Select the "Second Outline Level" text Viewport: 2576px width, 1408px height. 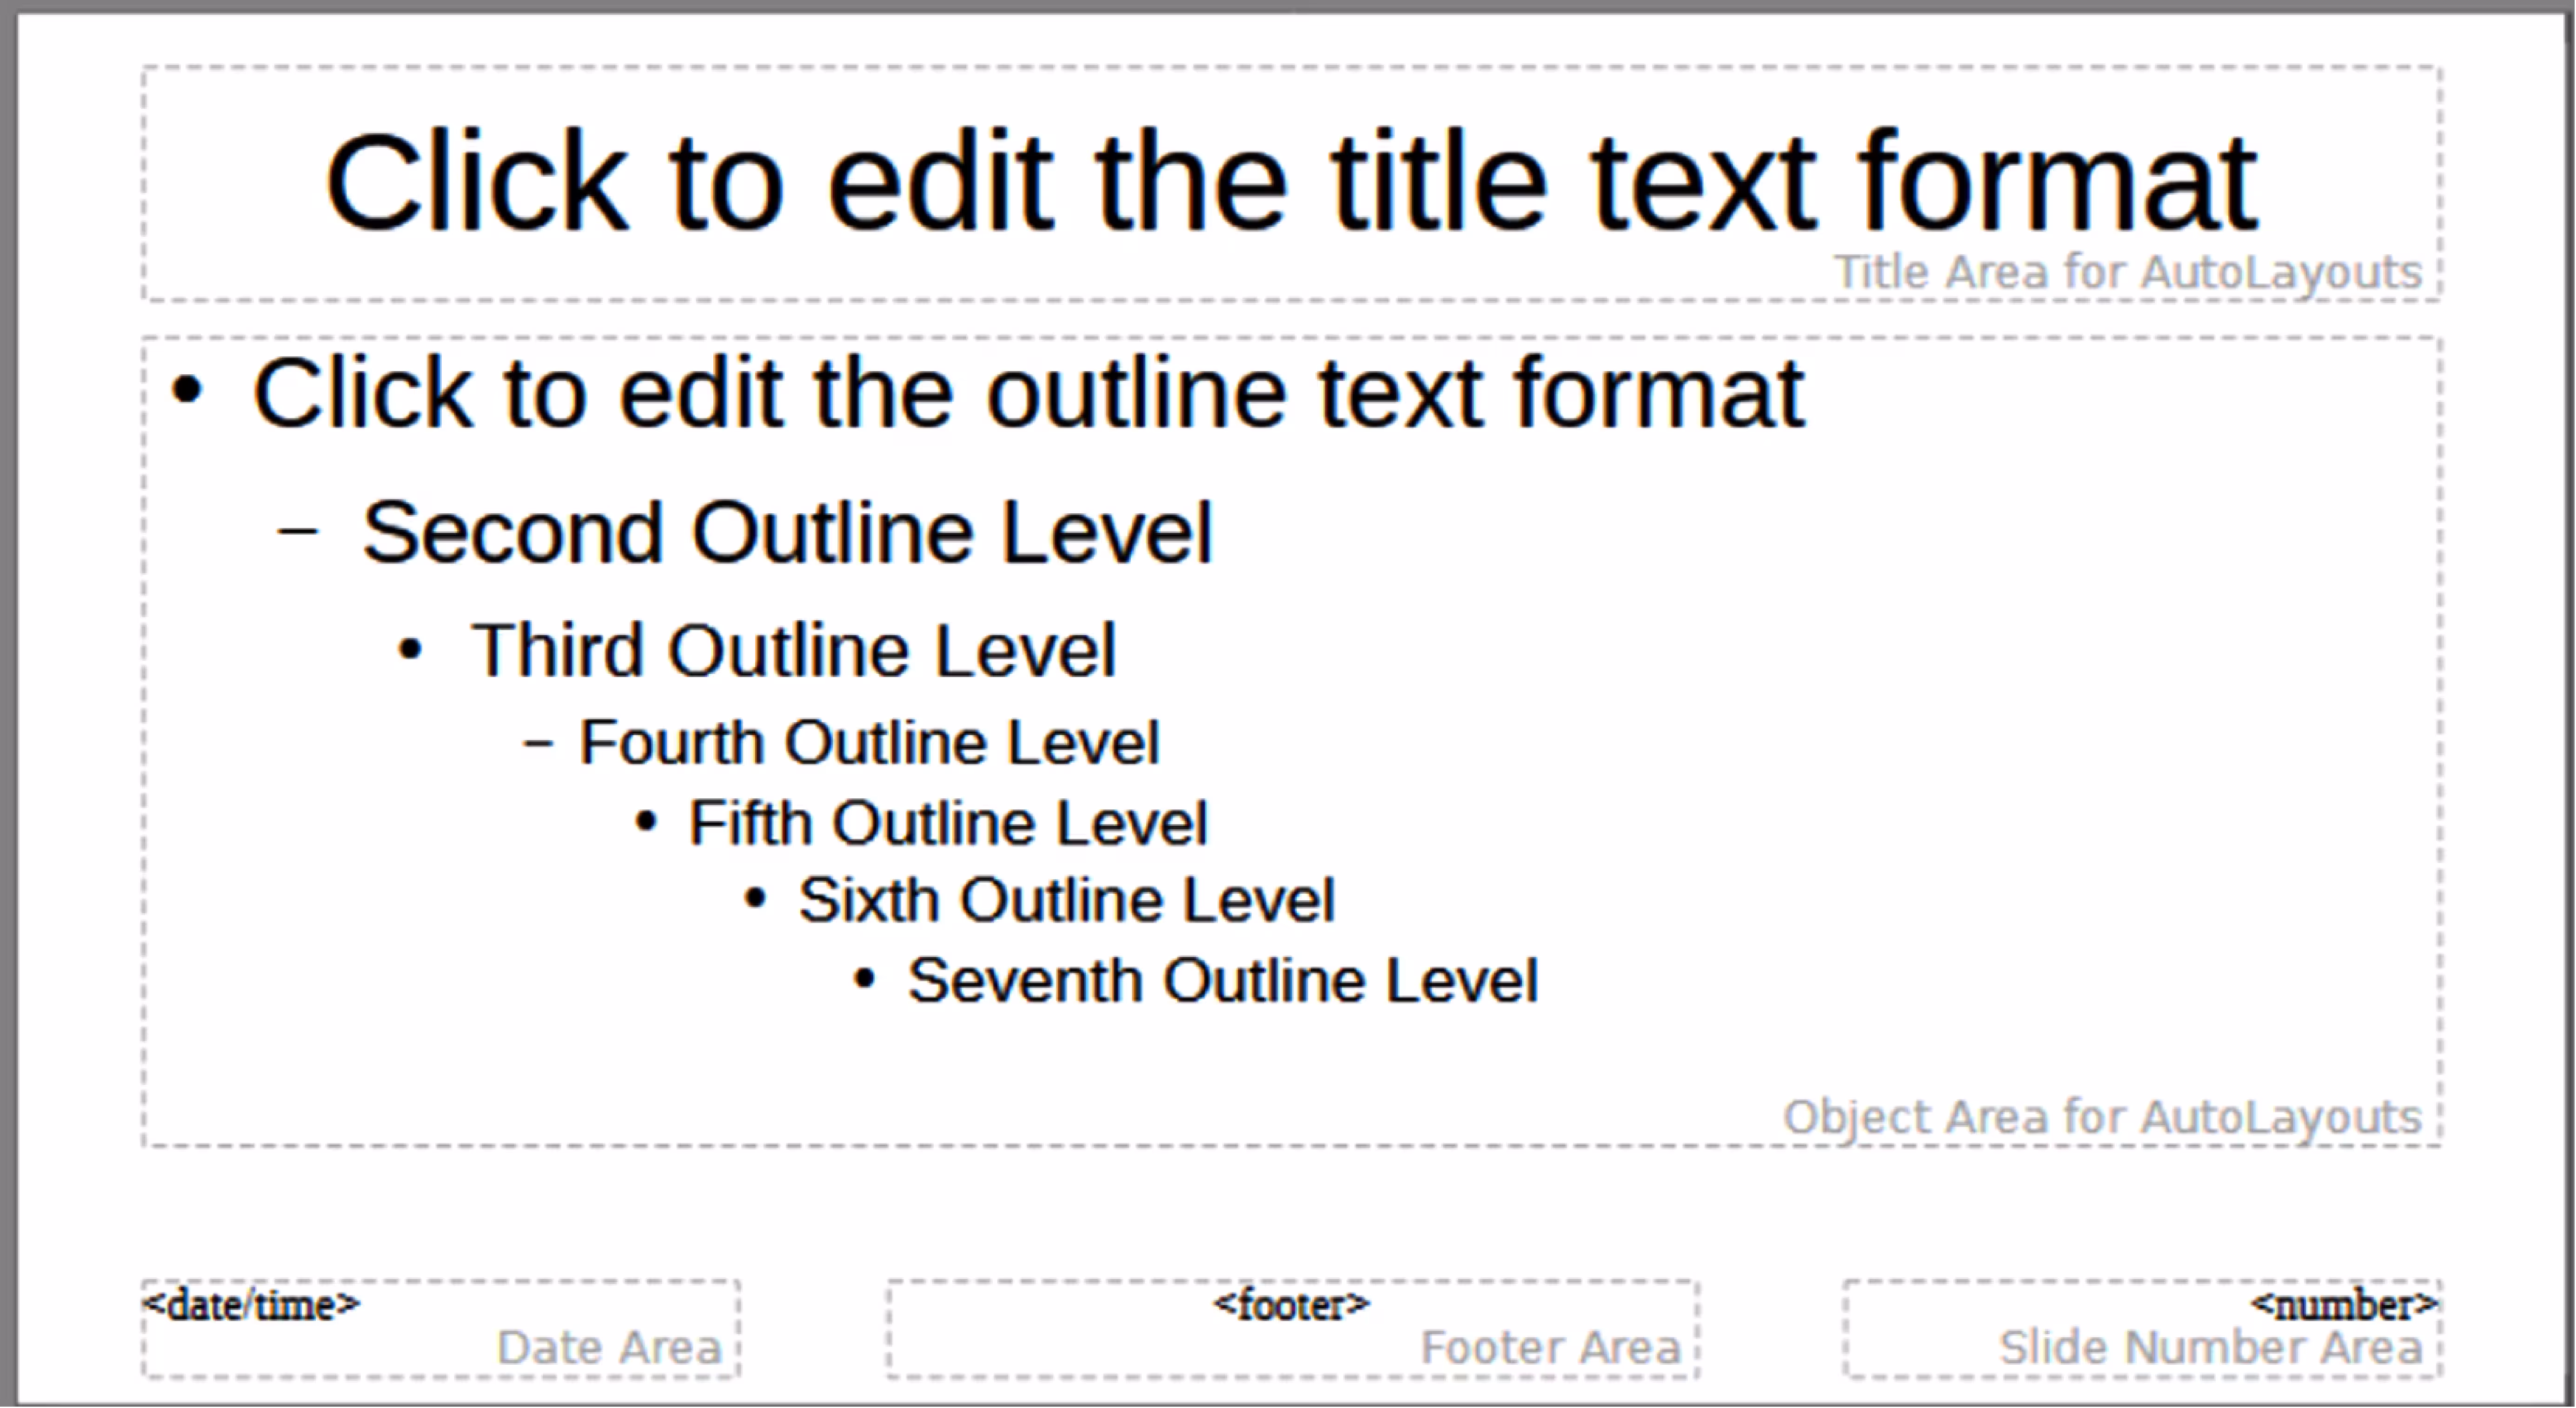(787, 532)
